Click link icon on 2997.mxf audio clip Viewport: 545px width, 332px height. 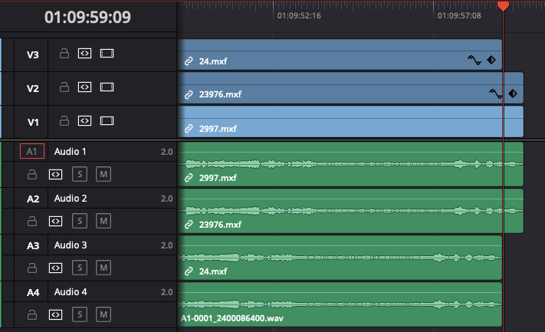[x=189, y=178]
